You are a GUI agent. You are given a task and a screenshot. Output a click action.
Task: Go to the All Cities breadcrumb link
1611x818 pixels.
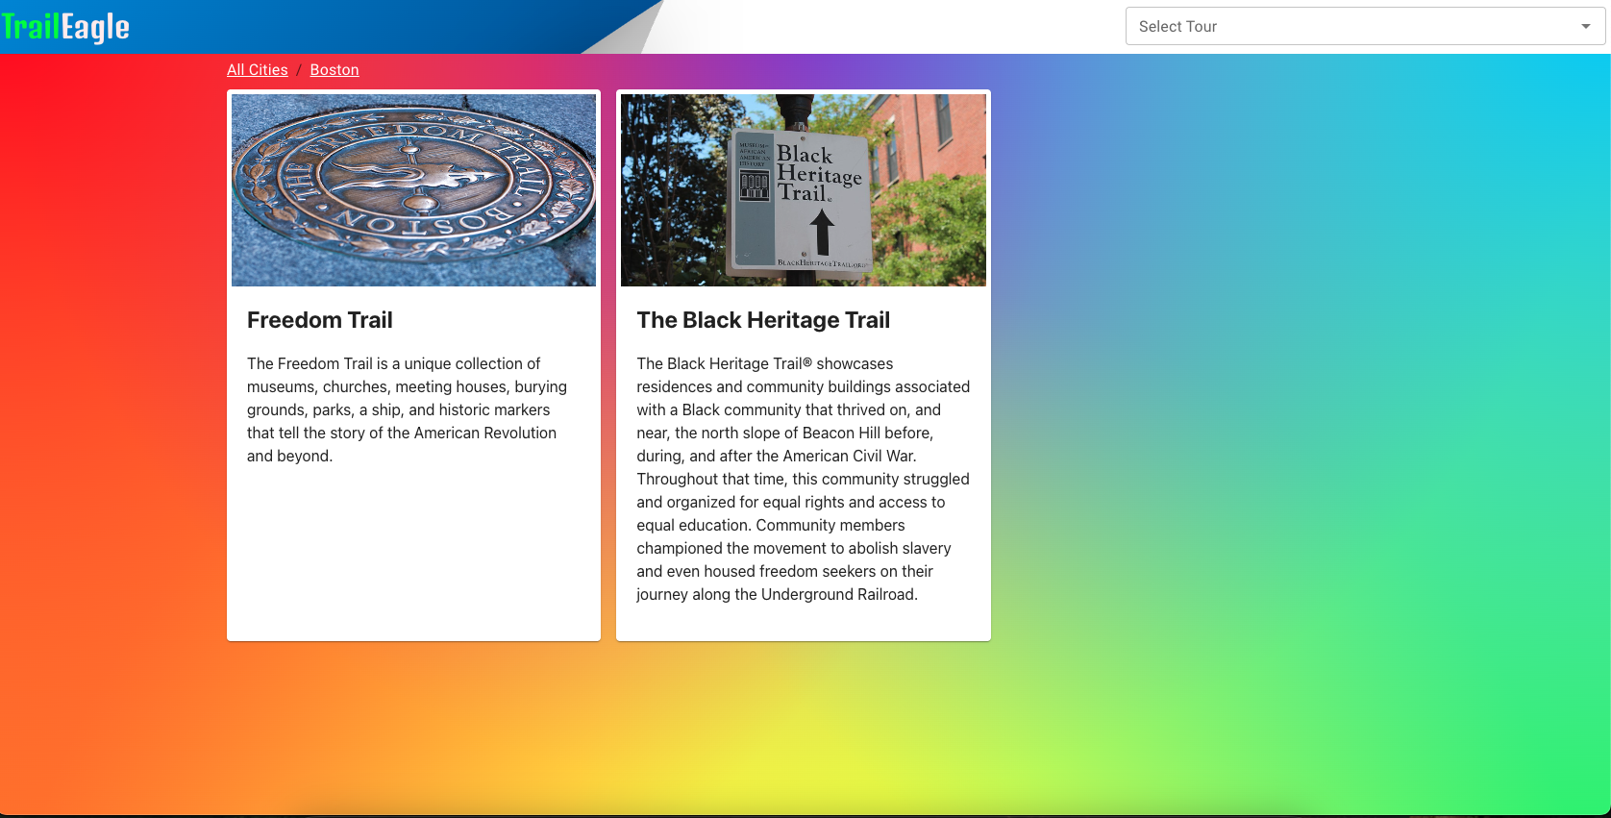258,69
